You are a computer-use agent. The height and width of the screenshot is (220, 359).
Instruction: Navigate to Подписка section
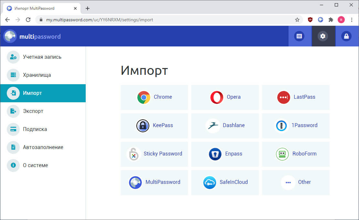point(43,129)
